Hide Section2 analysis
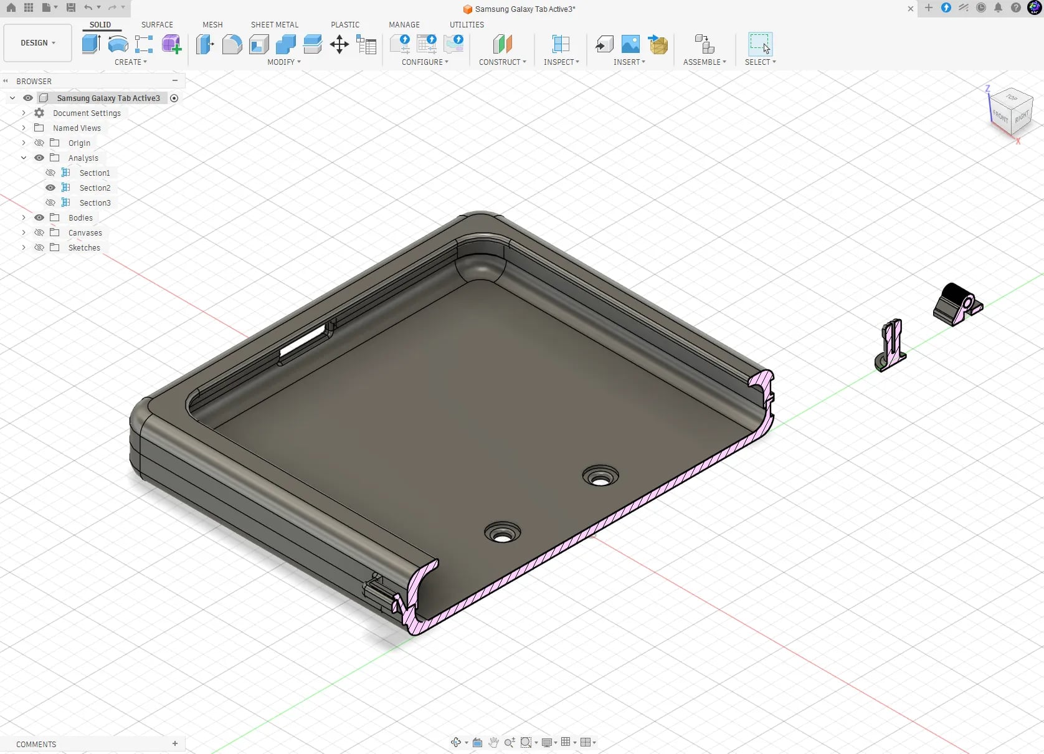Screen dimensions: 1044x754 tap(50, 188)
